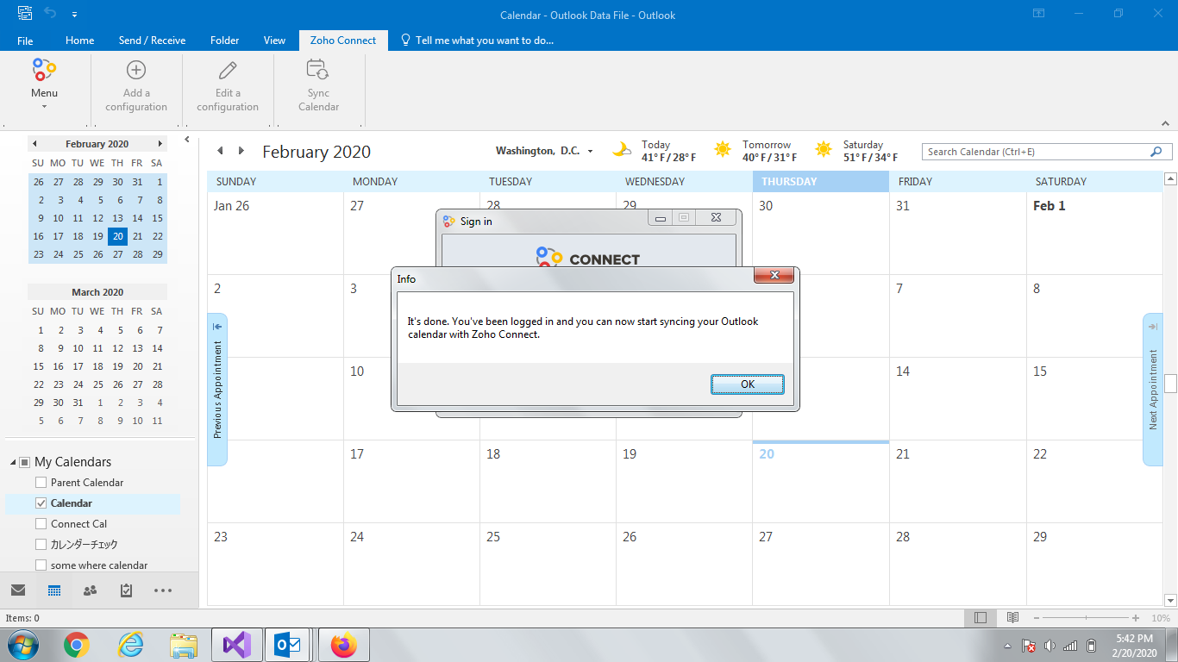Open Customize Quick Access Toolbar dropdown
Viewport: 1178px width, 662px height.
point(74,15)
